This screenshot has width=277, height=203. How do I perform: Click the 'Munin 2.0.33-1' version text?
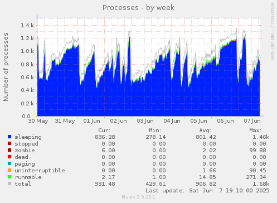click(x=138, y=197)
